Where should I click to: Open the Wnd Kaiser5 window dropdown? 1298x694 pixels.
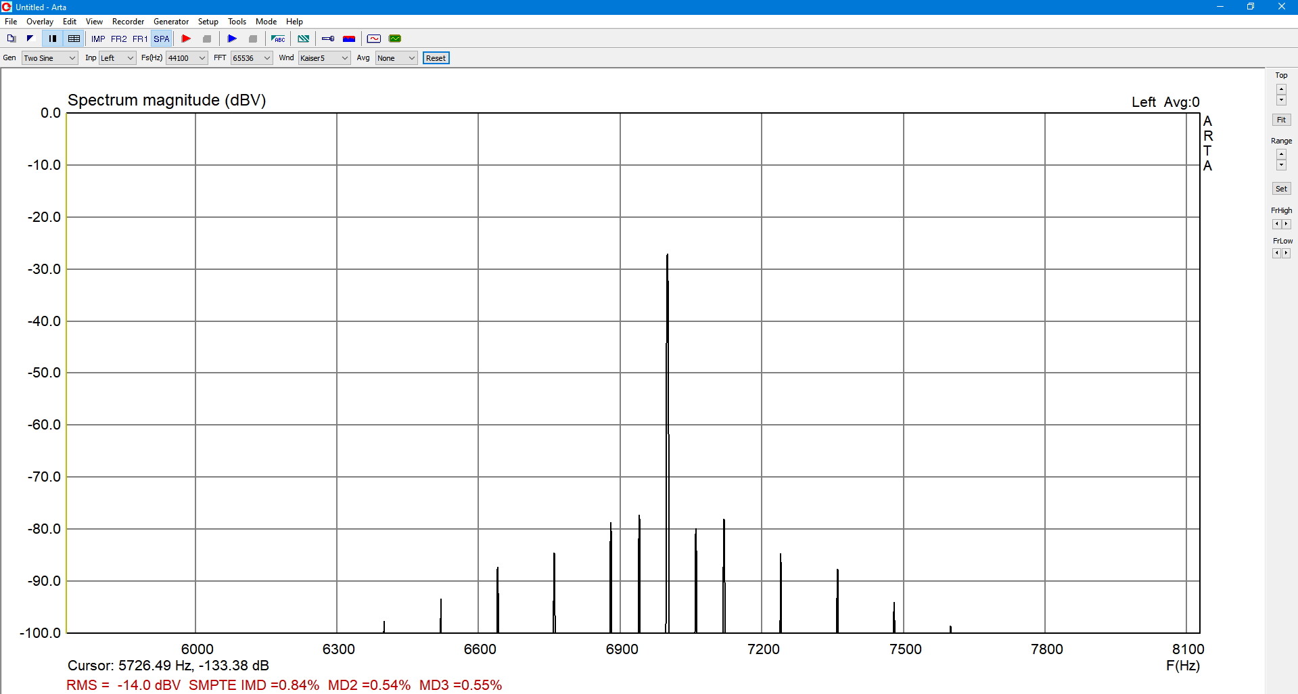pos(324,58)
